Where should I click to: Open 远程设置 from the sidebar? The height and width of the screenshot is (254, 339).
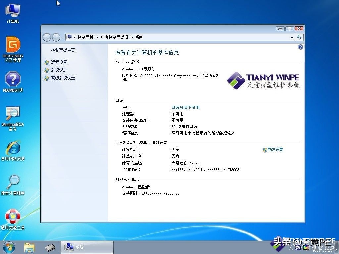click(60, 62)
